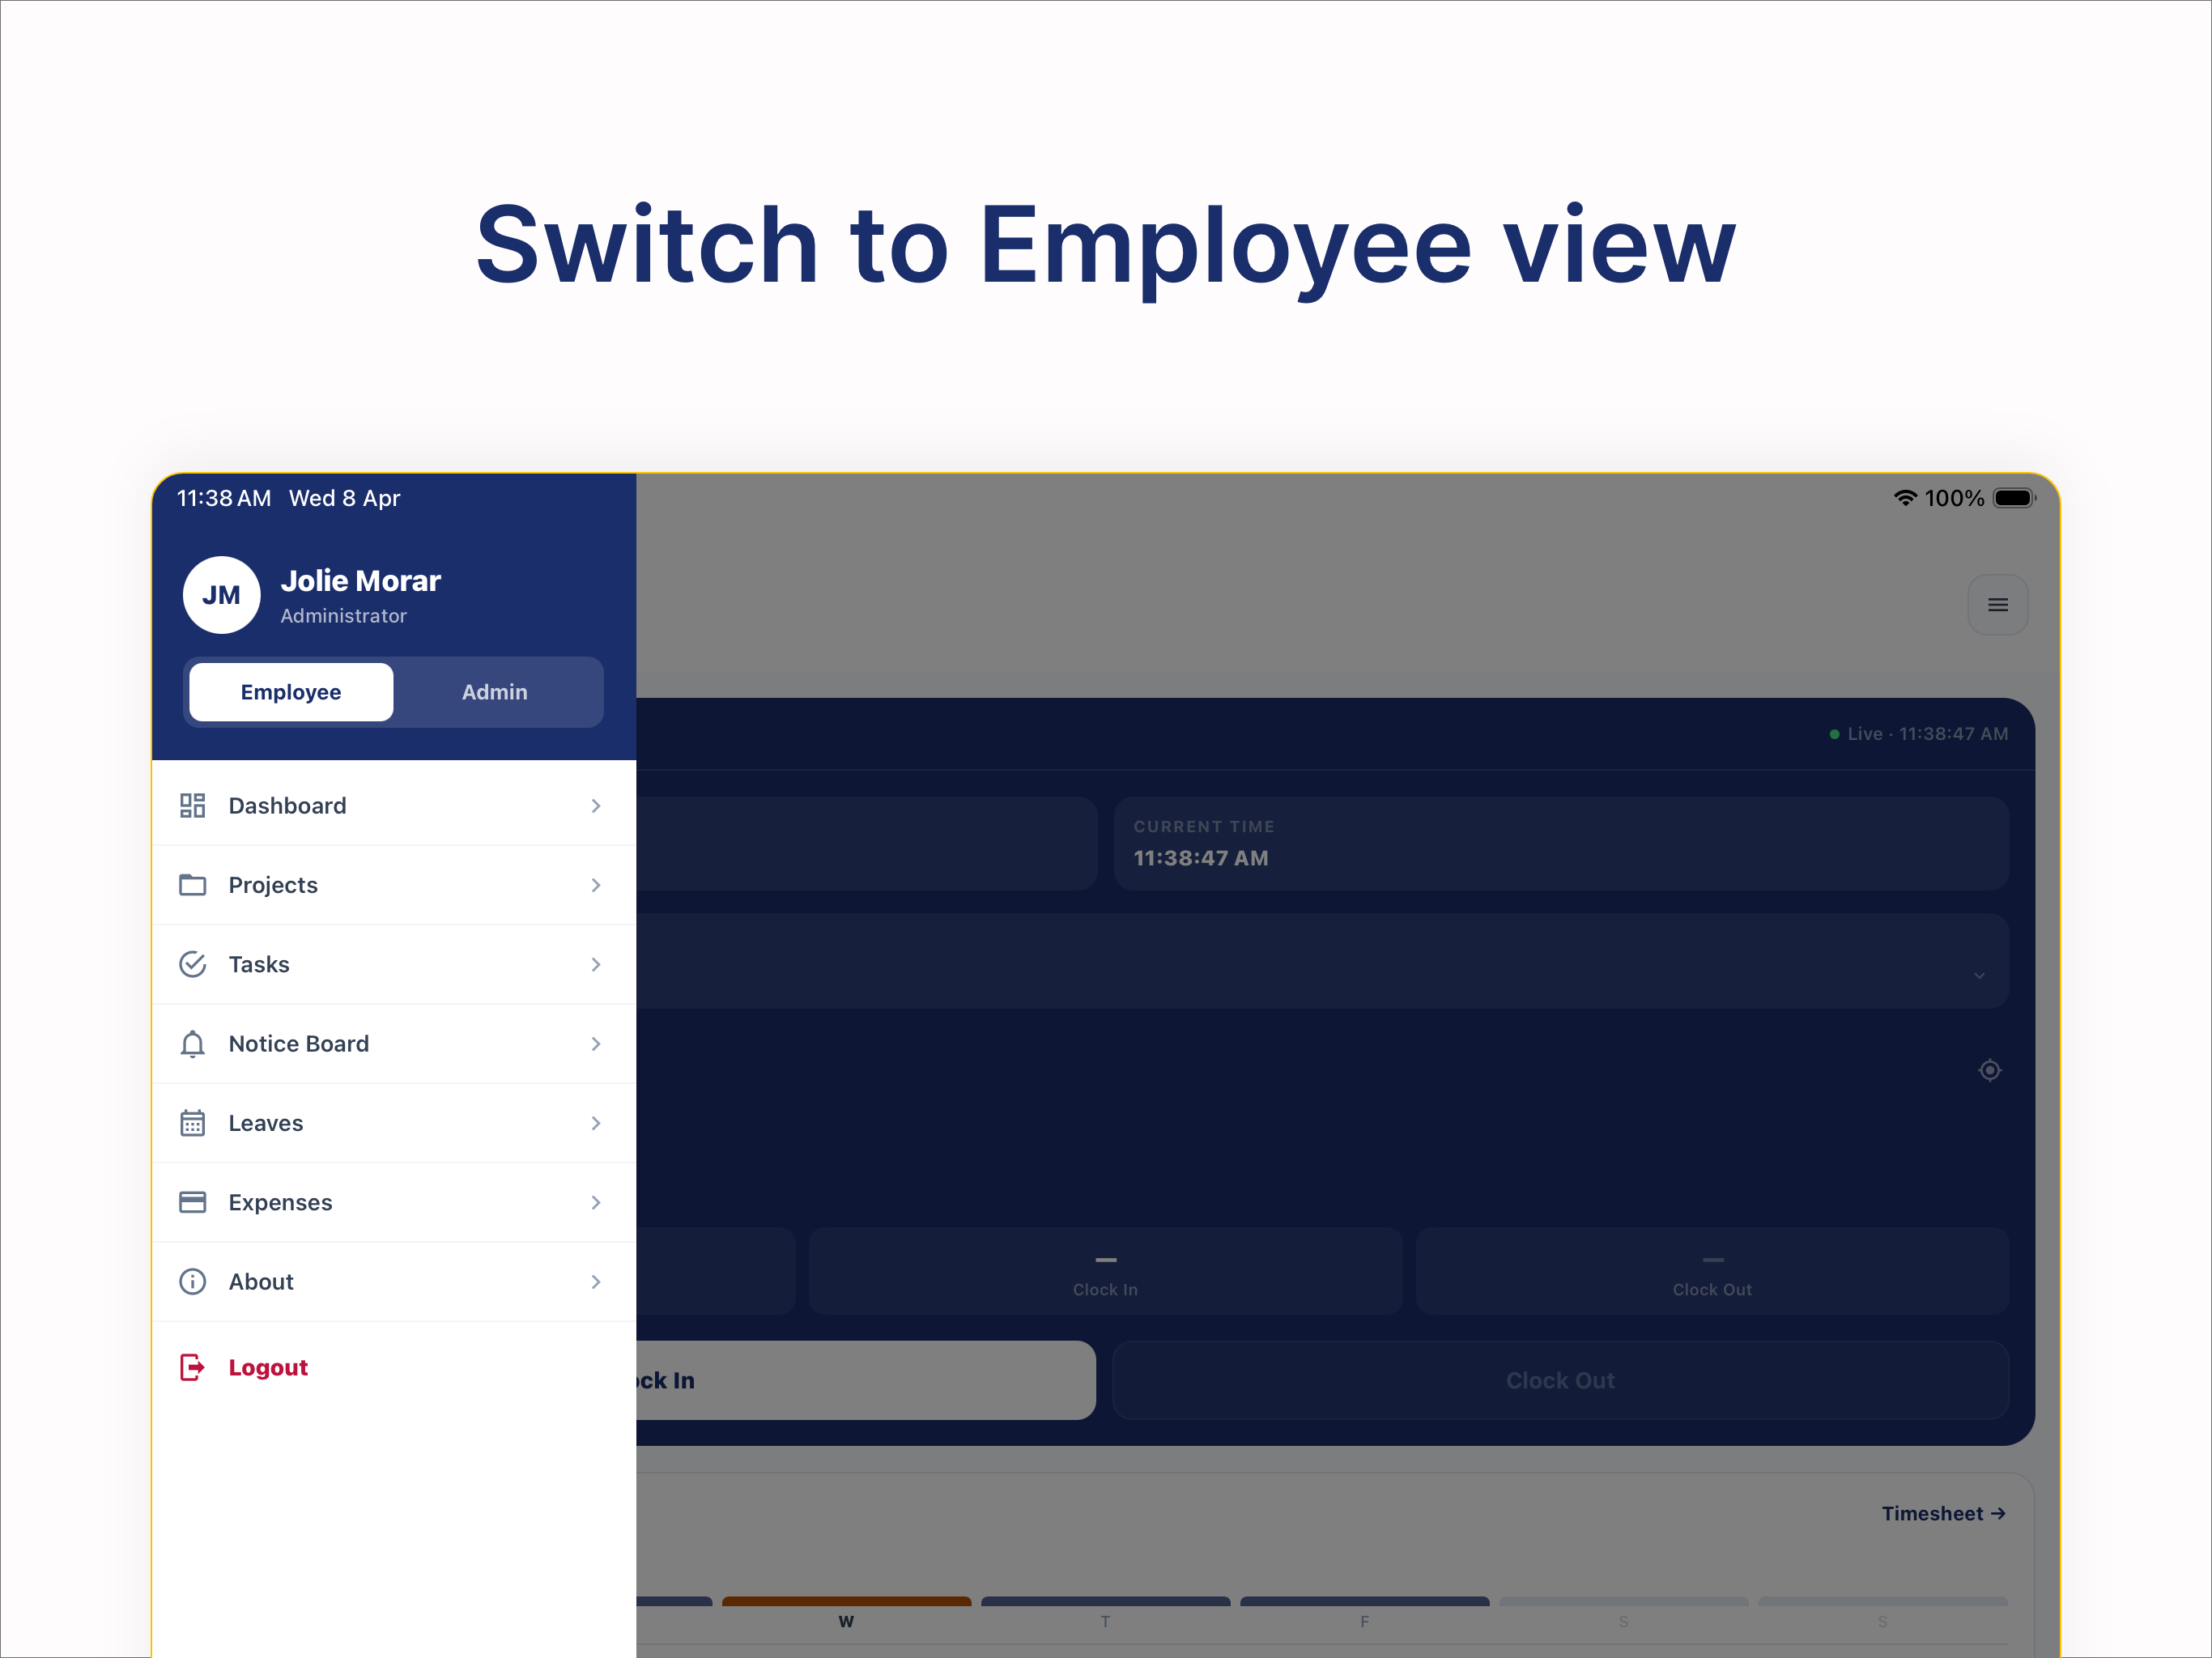Click the Notice Board bell icon

(192, 1044)
